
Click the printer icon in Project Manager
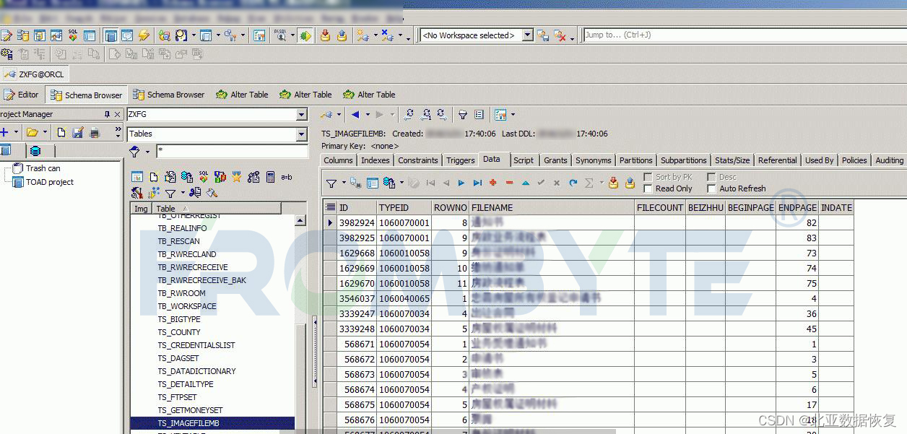(x=95, y=133)
